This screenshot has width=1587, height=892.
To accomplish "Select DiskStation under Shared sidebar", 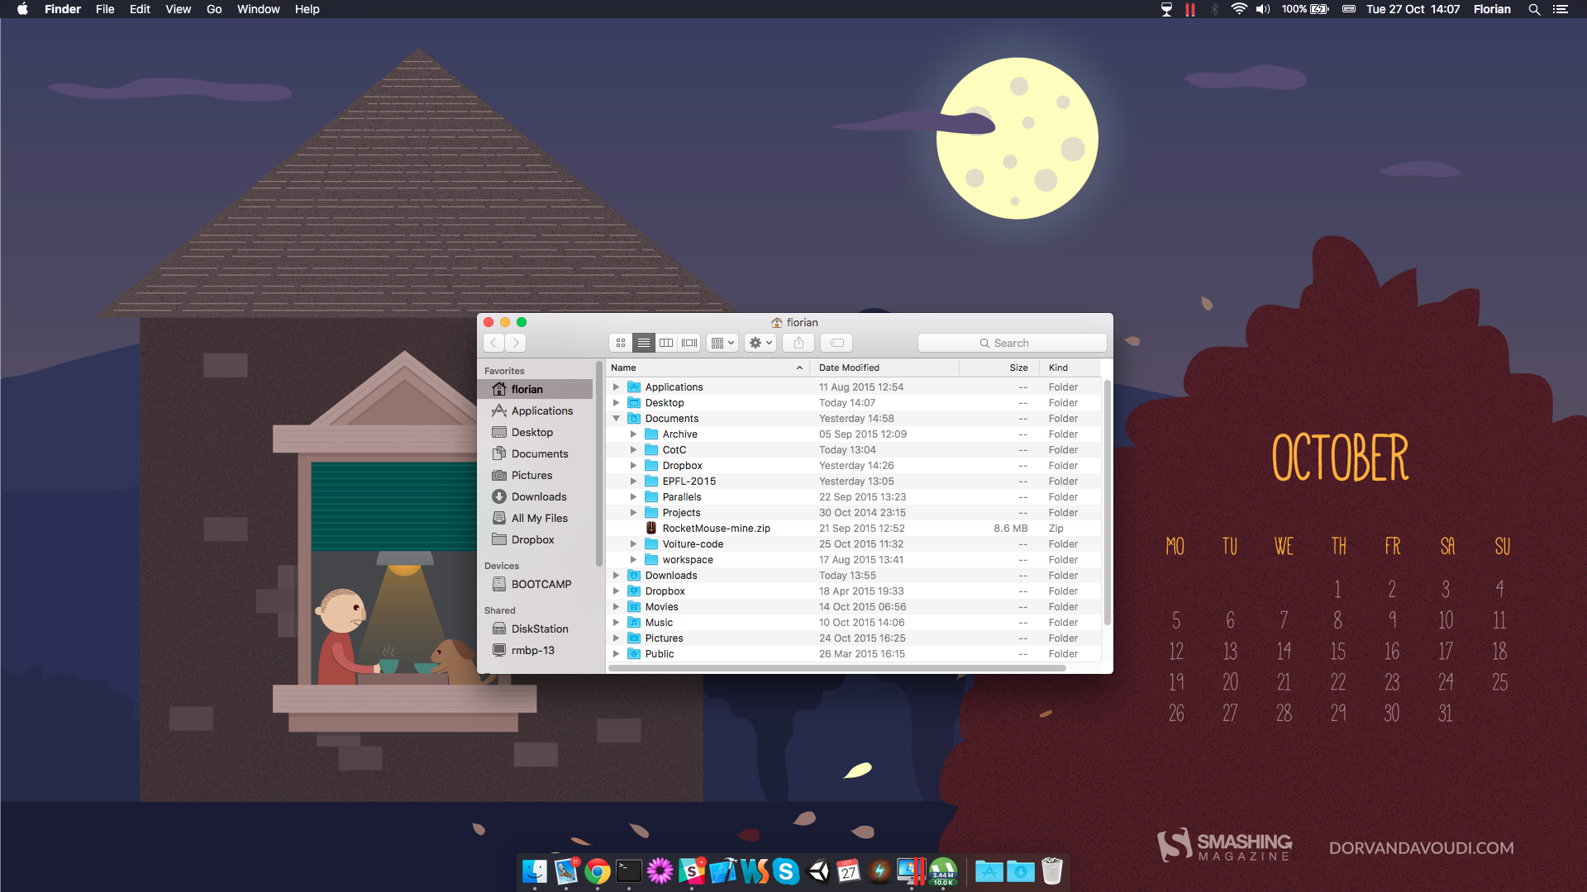I will [539, 629].
